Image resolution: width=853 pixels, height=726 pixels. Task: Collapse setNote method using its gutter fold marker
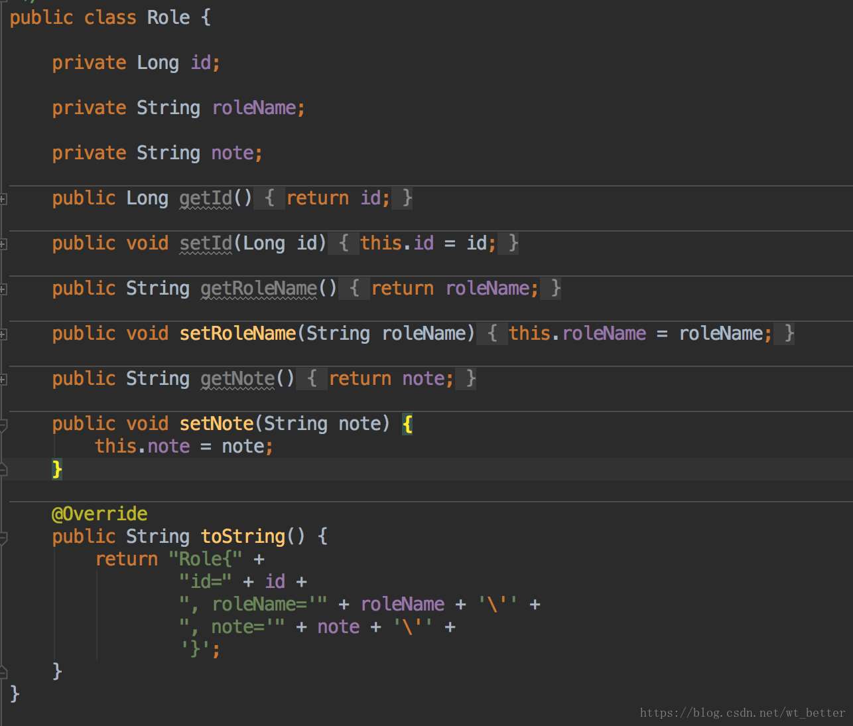click(3, 424)
